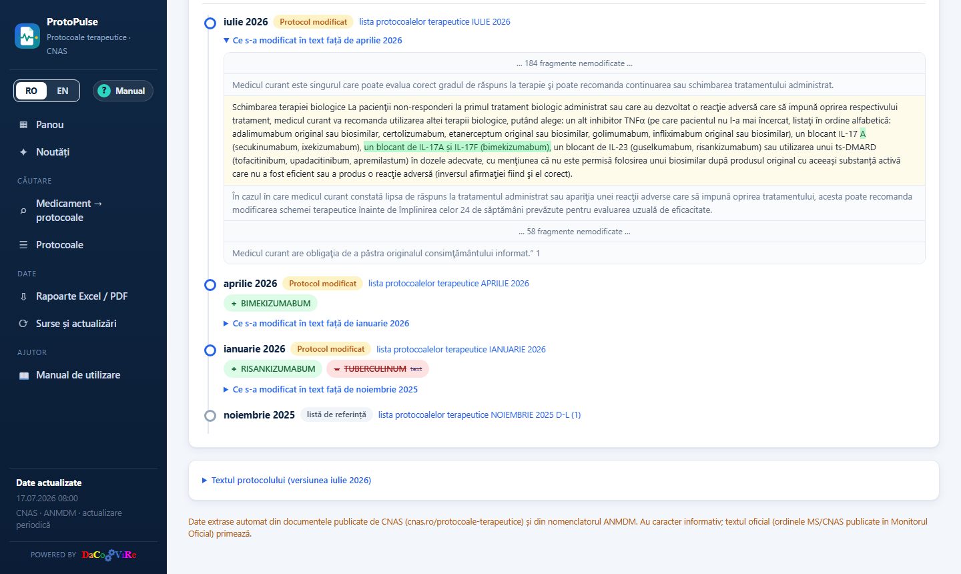961x574 pixels.
Task: Click the DaCoViRe powered-by logo
Action: tap(109, 555)
